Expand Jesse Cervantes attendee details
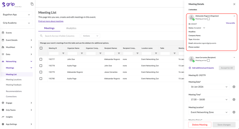The height and width of the screenshot is (129, 239). click(234, 57)
